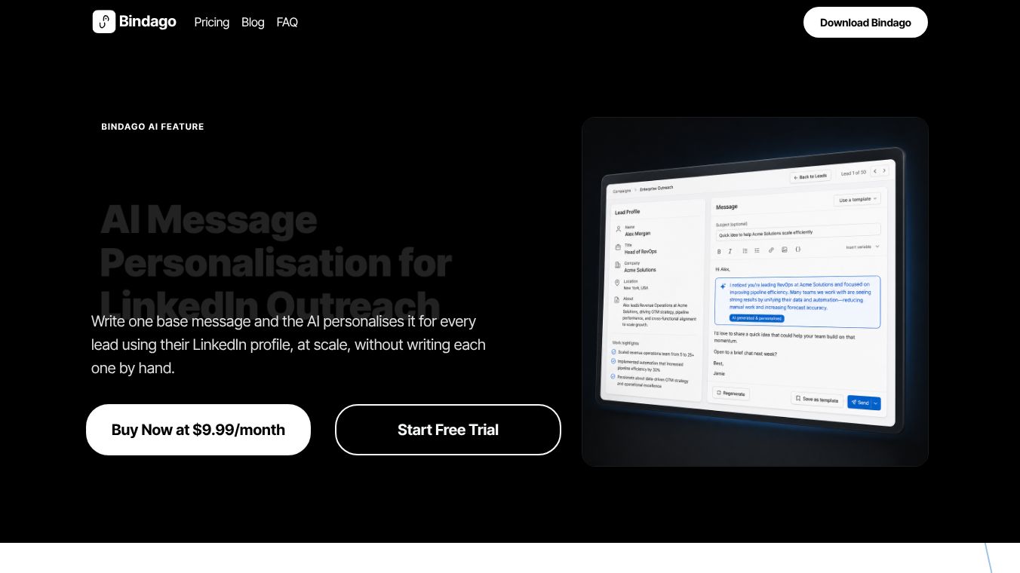The height and width of the screenshot is (573, 1020).
Task: Click the "BINDAGO AI FEATURE" label
Action: [x=153, y=127]
